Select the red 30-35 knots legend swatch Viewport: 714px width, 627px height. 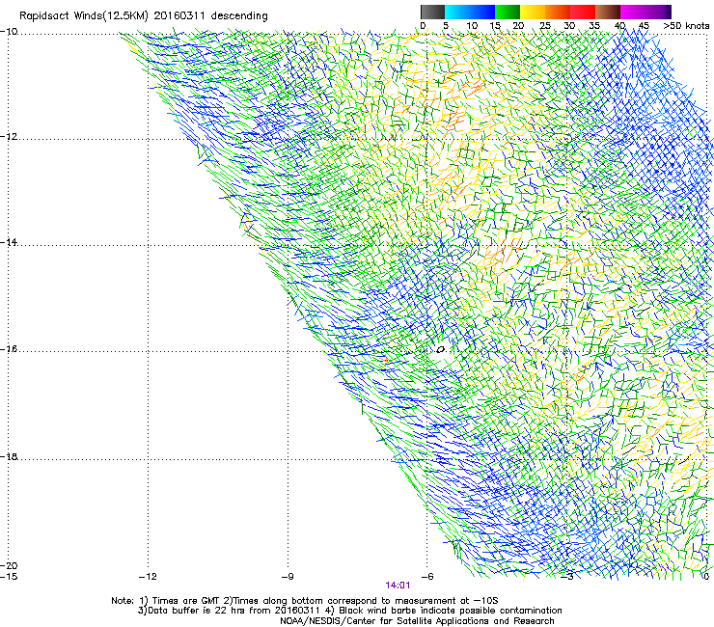click(583, 12)
